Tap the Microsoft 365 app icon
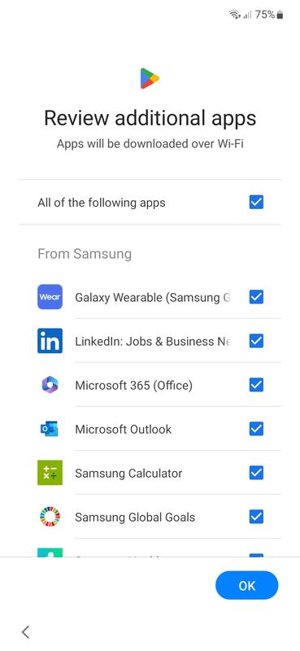The width and height of the screenshot is (300, 651). pos(50,385)
